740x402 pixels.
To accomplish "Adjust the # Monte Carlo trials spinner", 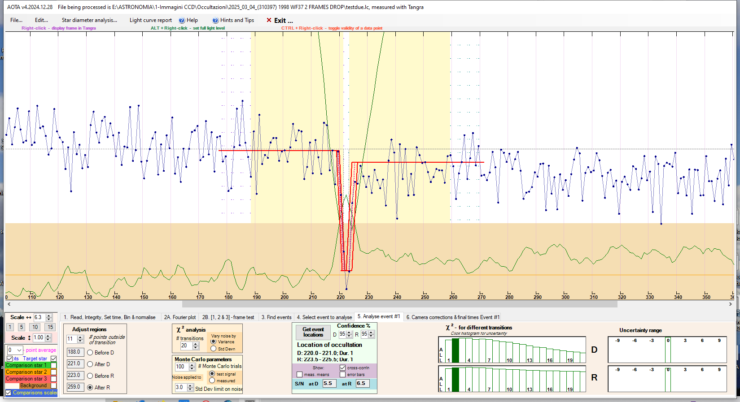I will [192, 367].
